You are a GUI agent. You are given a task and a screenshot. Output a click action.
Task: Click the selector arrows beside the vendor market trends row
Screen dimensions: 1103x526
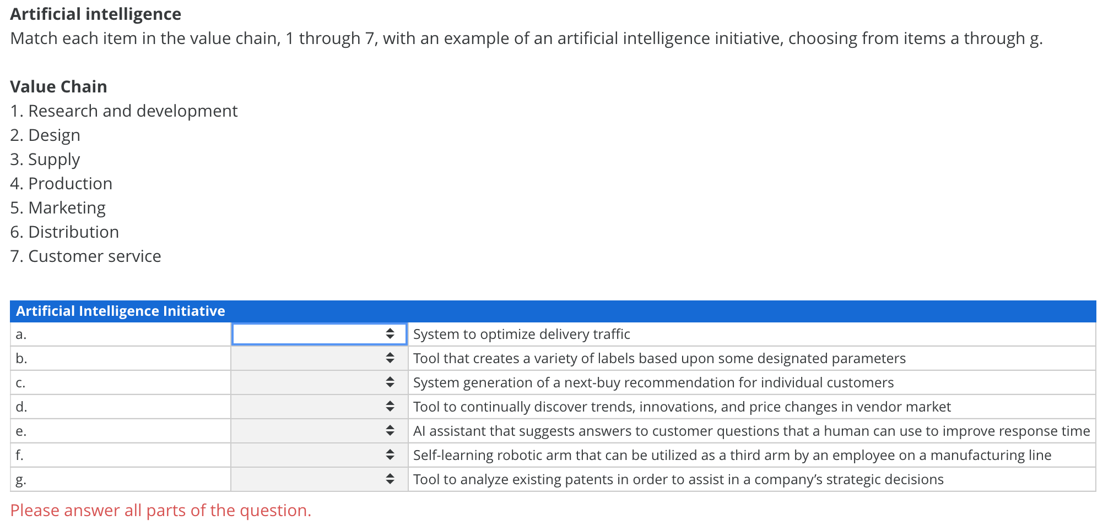pos(391,406)
